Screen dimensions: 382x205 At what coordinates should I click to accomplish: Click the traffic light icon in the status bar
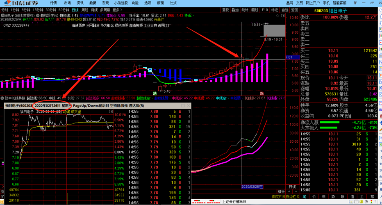click(x=371, y=202)
